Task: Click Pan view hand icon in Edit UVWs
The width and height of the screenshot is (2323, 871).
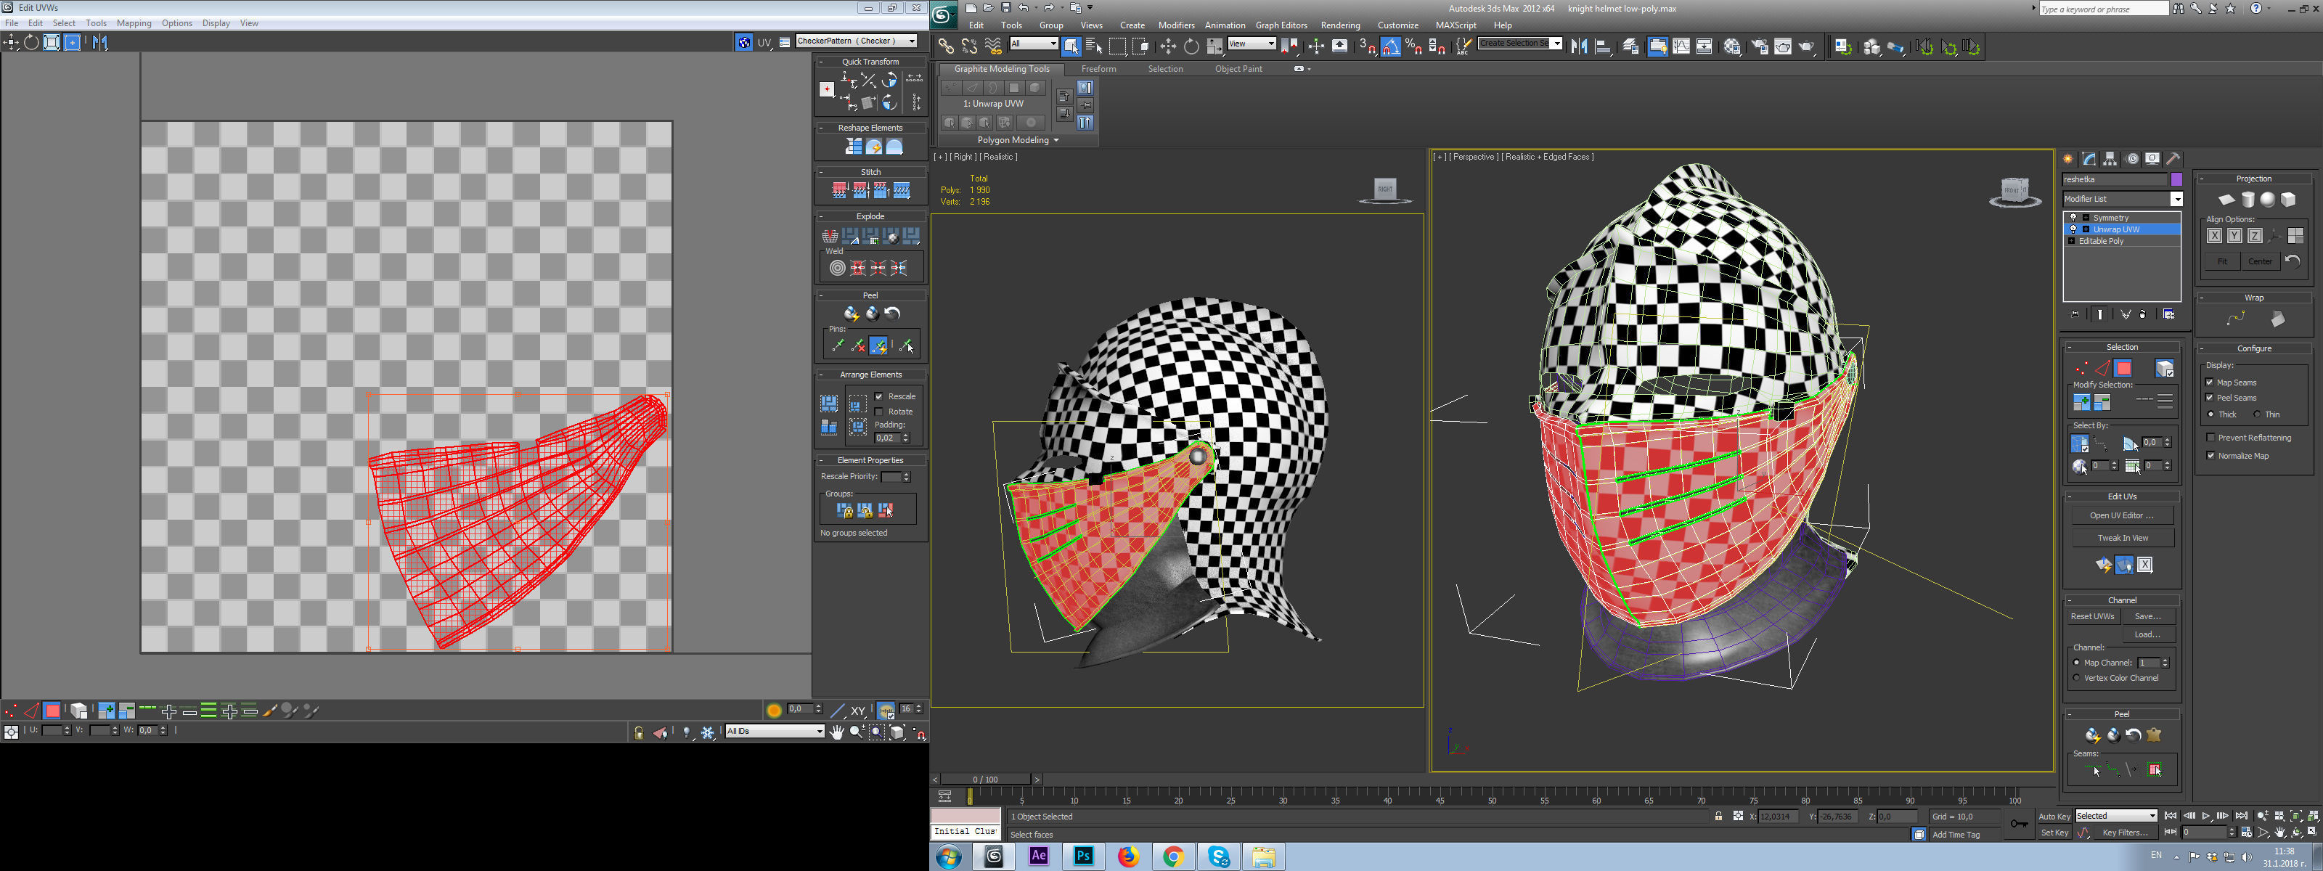Action: (x=837, y=732)
